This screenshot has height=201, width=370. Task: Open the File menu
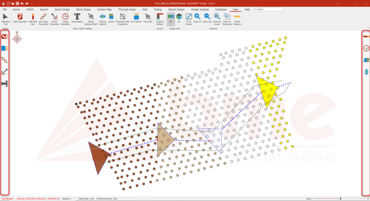5,9
